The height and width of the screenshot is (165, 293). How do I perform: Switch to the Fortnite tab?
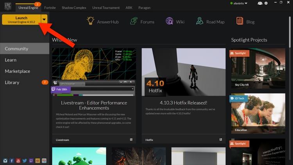(50, 8)
